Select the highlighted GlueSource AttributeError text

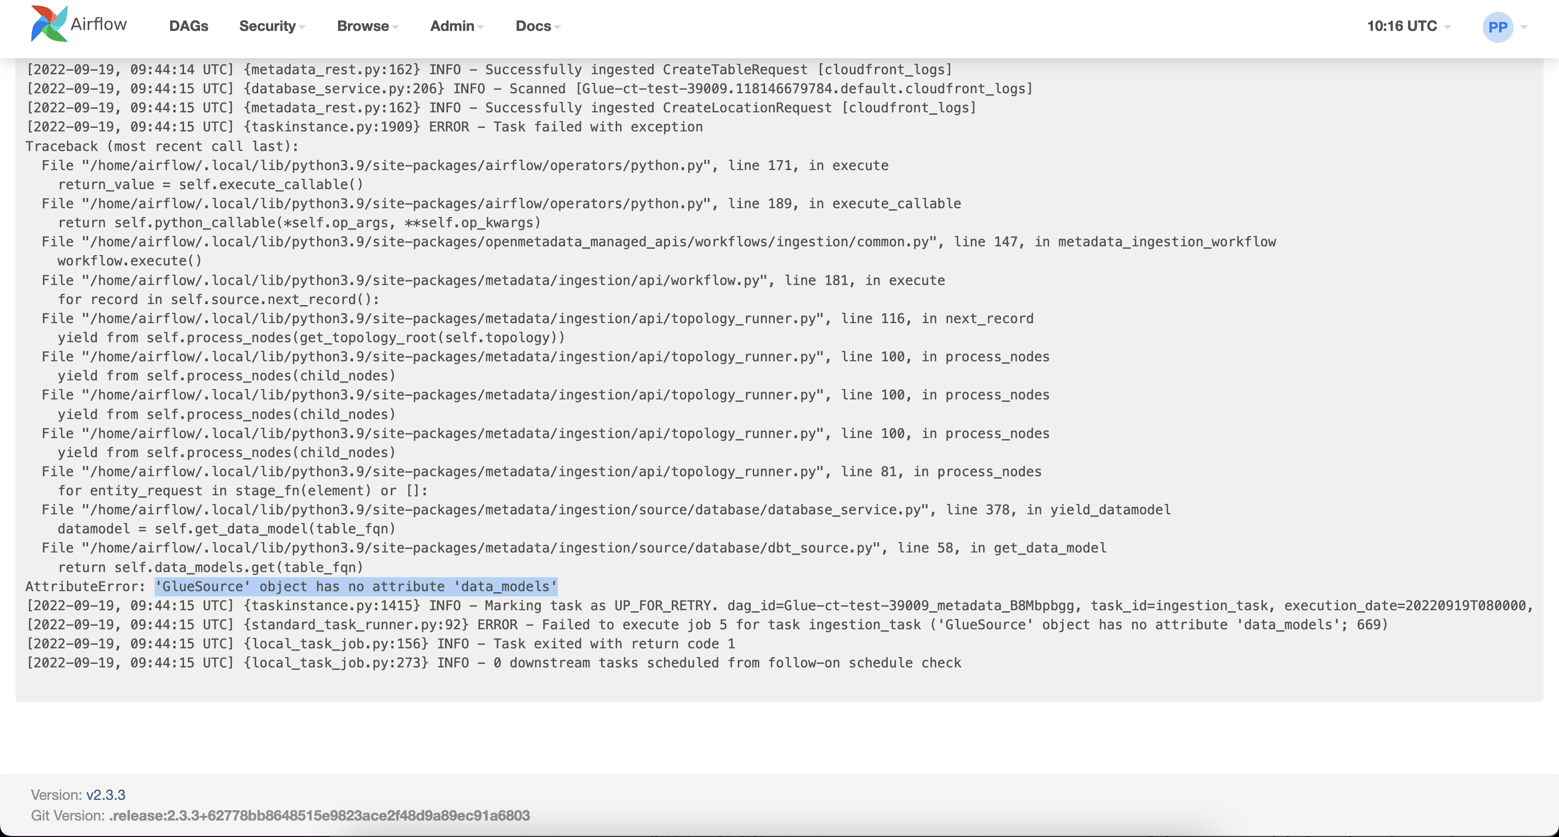355,586
